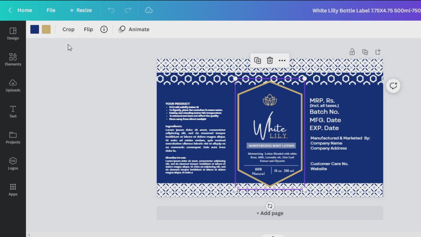The image size is (421, 237).
Task: Select the 'Company Address' text
Action: point(328,148)
